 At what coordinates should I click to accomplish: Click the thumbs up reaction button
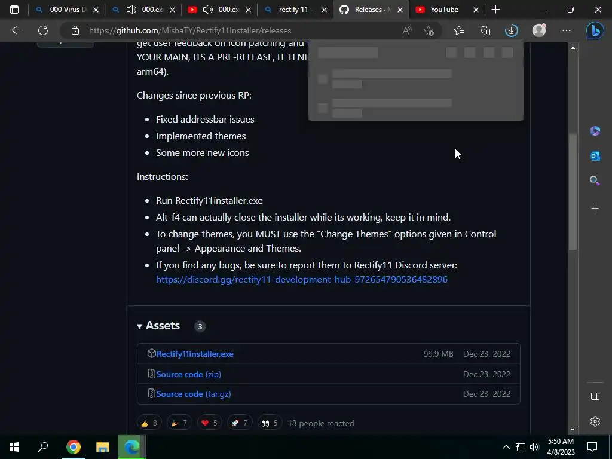(x=149, y=423)
